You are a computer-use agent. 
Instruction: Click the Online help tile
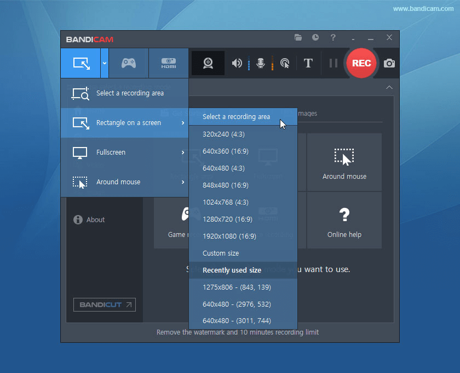[x=344, y=221]
